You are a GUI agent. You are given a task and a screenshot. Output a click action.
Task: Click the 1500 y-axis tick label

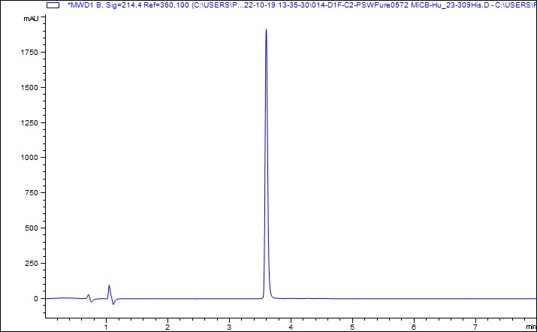pyautogui.click(x=31, y=87)
